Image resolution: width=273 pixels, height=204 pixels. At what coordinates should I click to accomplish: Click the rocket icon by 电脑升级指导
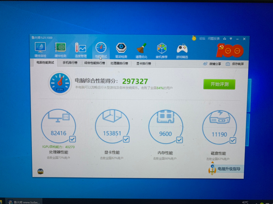click(212, 168)
